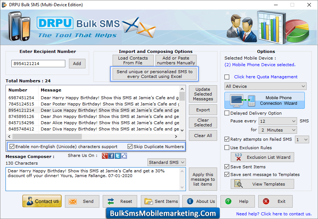Open the 2 Minutes duration dropdown
Screen dimensions: 318x219
(278, 130)
